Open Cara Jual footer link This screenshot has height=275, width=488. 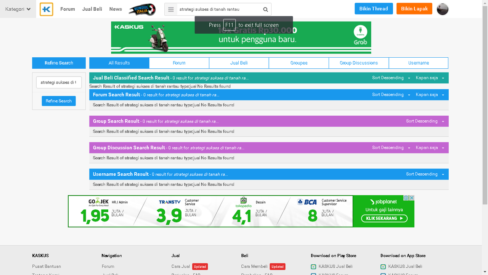coord(181,267)
